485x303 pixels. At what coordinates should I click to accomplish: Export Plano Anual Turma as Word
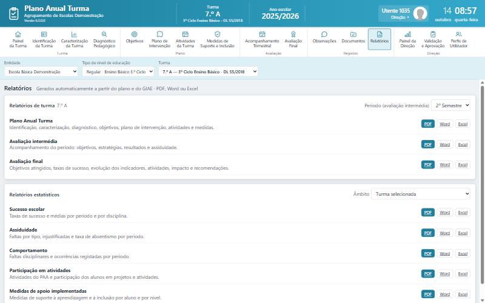point(445,124)
